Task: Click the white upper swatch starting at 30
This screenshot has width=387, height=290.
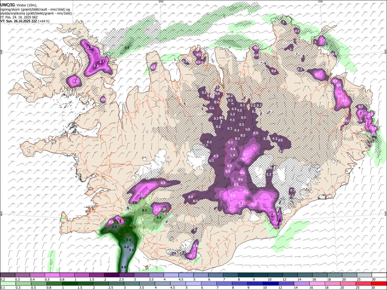Action: coord(379,275)
